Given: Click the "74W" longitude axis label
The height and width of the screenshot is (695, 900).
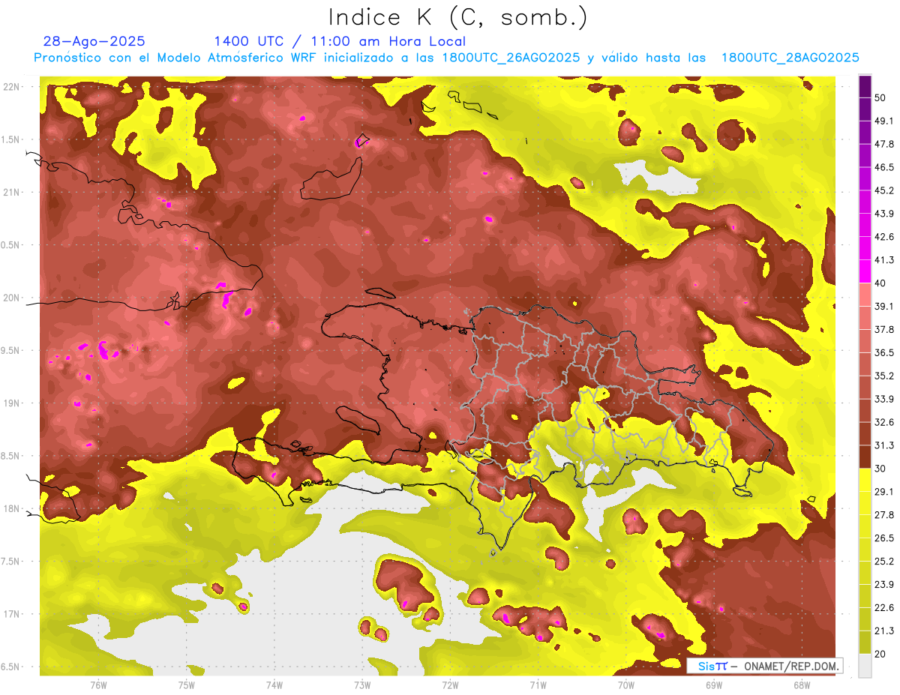Looking at the screenshot, I should point(274,685).
